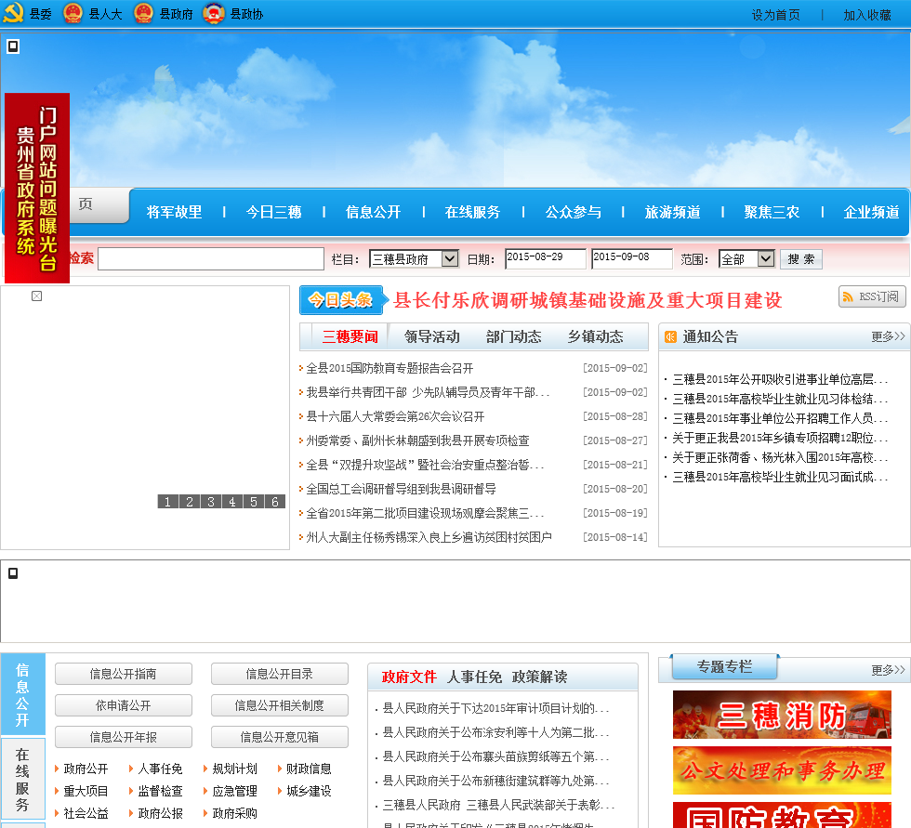Switch to the 政策解读 tab
911x828 pixels.
tap(540, 677)
